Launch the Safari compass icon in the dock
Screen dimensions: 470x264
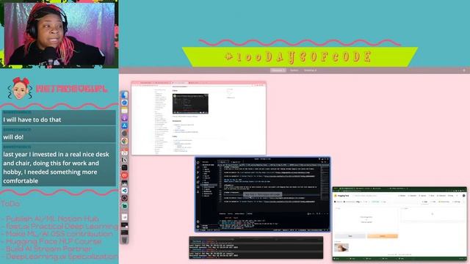[124, 103]
